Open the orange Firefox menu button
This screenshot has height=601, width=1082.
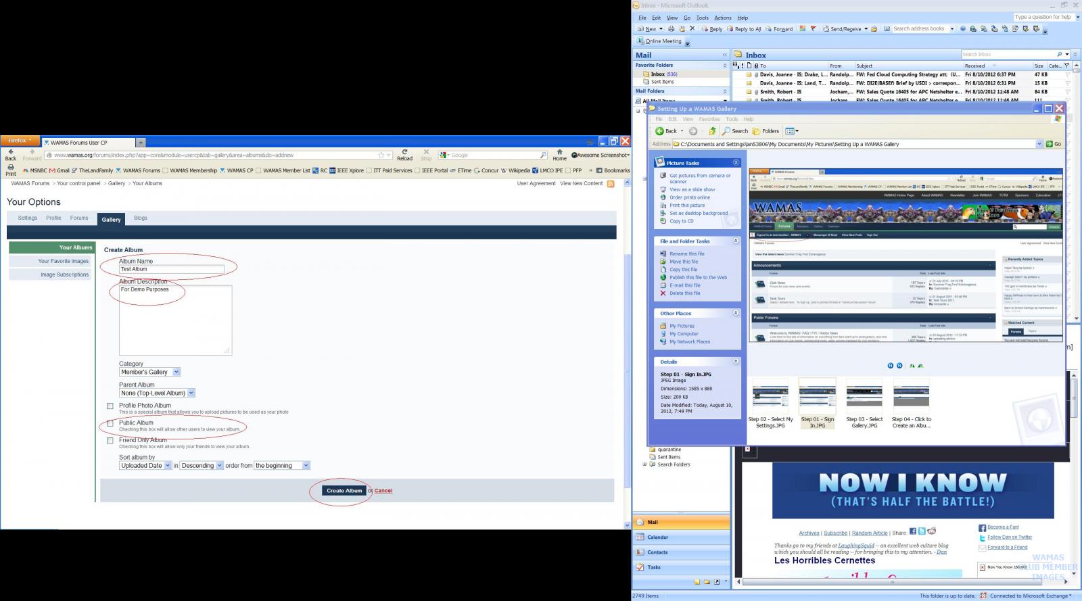(20, 141)
